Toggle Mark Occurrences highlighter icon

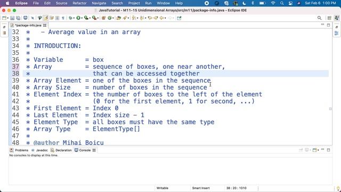46,18
